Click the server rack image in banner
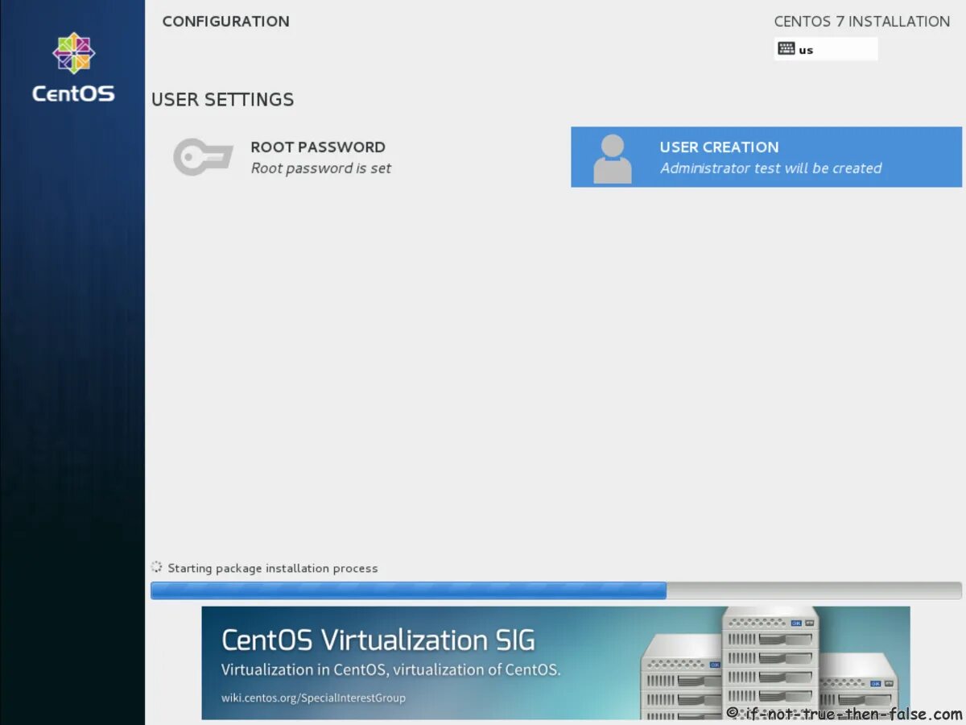The width and height of the screenshot is (966, 725). point(769,663)
